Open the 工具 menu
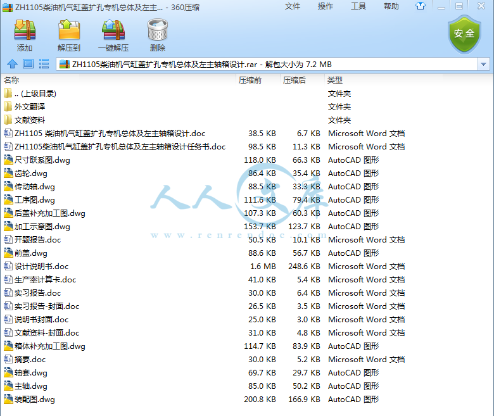494x416 pixels. (x=358, y=6)
